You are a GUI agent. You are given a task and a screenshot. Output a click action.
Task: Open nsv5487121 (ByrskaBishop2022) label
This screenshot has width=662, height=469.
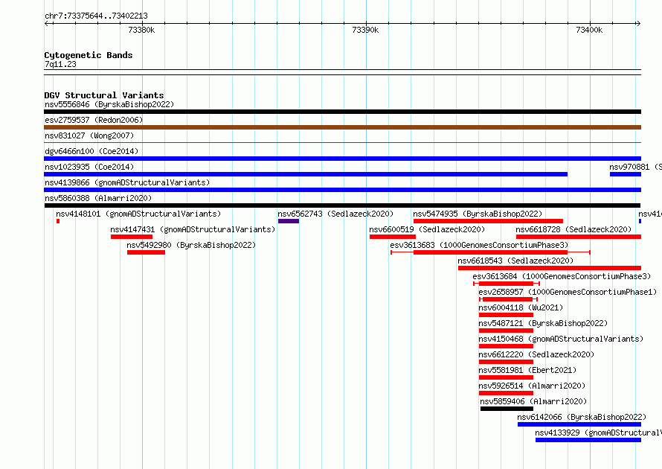(x=543, y=323)
